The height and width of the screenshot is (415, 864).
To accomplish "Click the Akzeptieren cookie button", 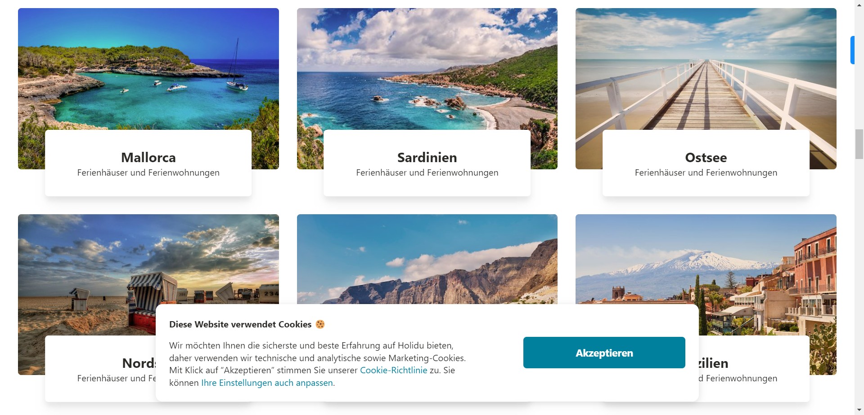I will coord(604,353).
